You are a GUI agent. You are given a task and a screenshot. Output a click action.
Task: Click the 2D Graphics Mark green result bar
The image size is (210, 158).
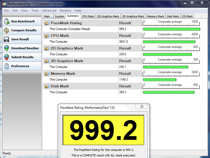point(167,55)
